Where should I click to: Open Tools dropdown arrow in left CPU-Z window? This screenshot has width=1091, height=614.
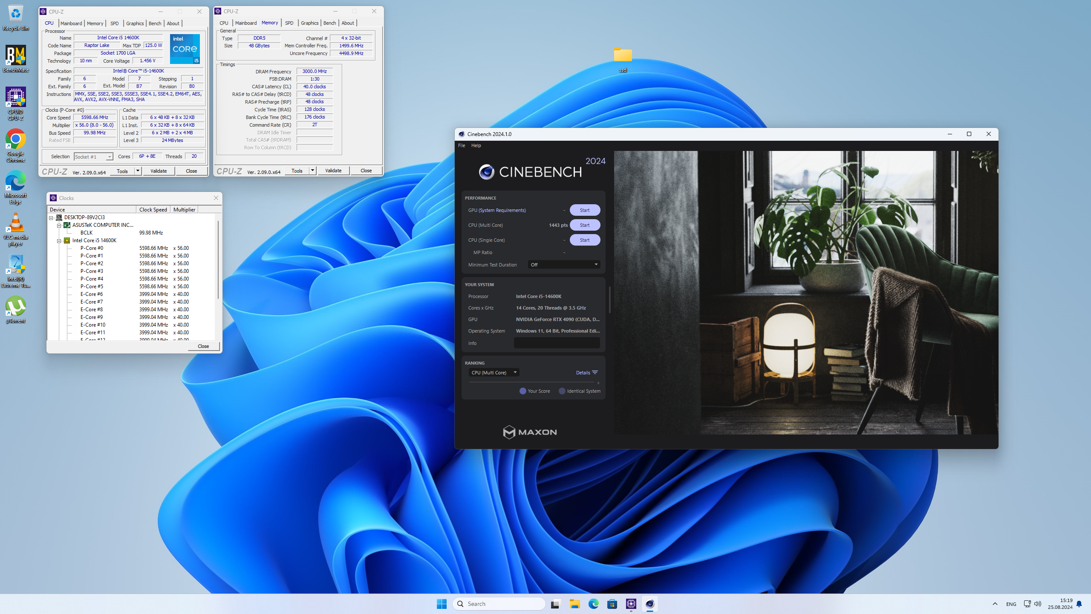138,171
